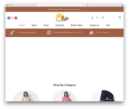Open the Instagram social icon
The height and width of the screenshot is (109, 129).
[12, 18]
